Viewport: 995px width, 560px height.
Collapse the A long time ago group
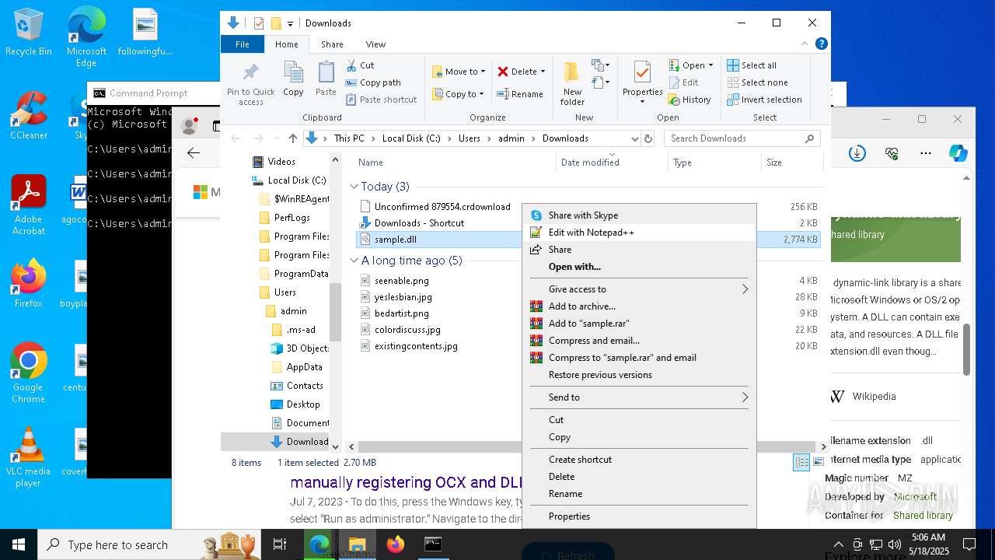tap(354, 261)
